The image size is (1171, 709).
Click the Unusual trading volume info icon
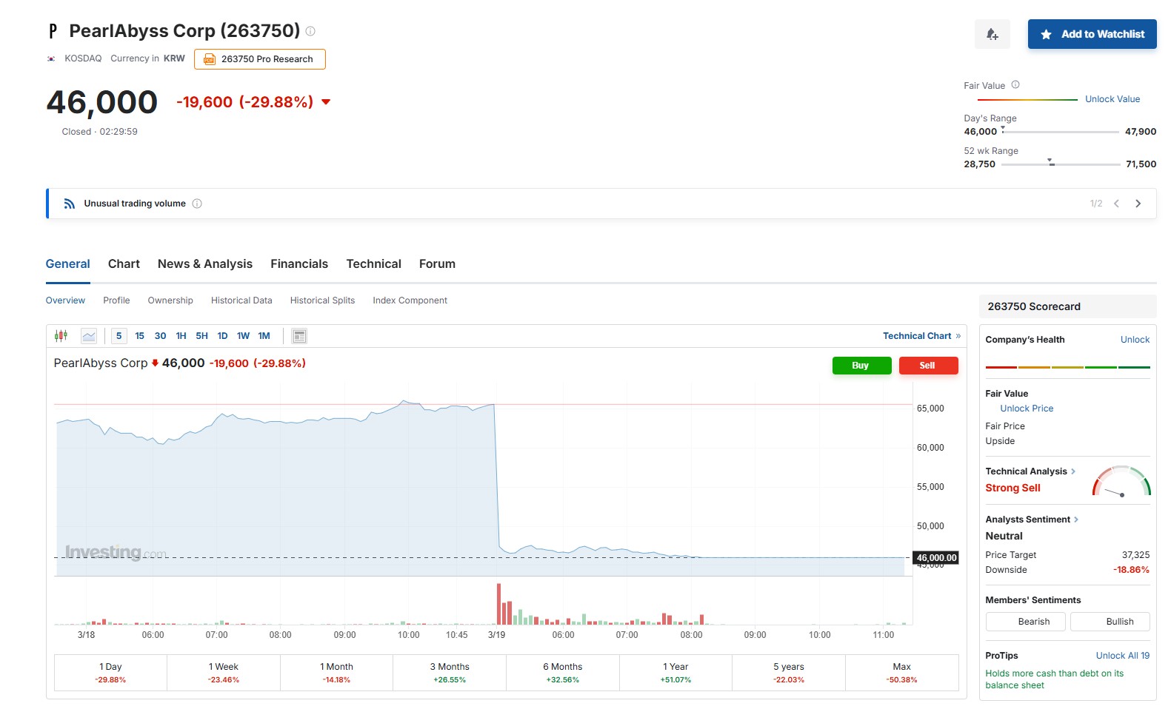pos(197,204)
